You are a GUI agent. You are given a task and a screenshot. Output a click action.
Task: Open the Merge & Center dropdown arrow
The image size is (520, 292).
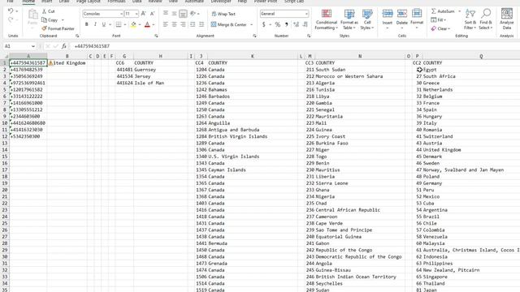(x=251, y=24)
